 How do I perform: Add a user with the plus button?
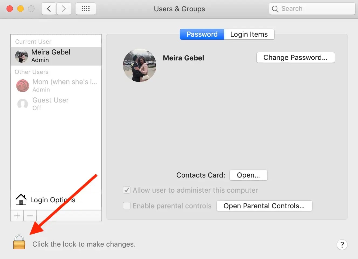[17, 216]
